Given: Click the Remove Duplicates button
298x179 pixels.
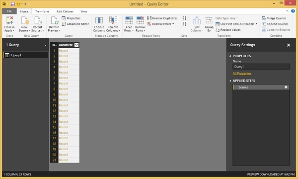Looking at the screenshot, I should tap(162, 18).
